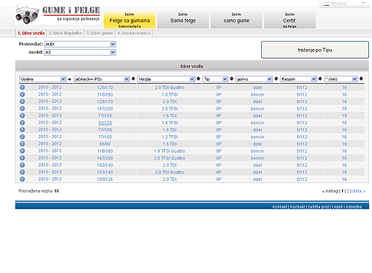Click the 15 value in the mm column
The height and width of the screenshot is (273, 372).
click(x=344, y=116)
